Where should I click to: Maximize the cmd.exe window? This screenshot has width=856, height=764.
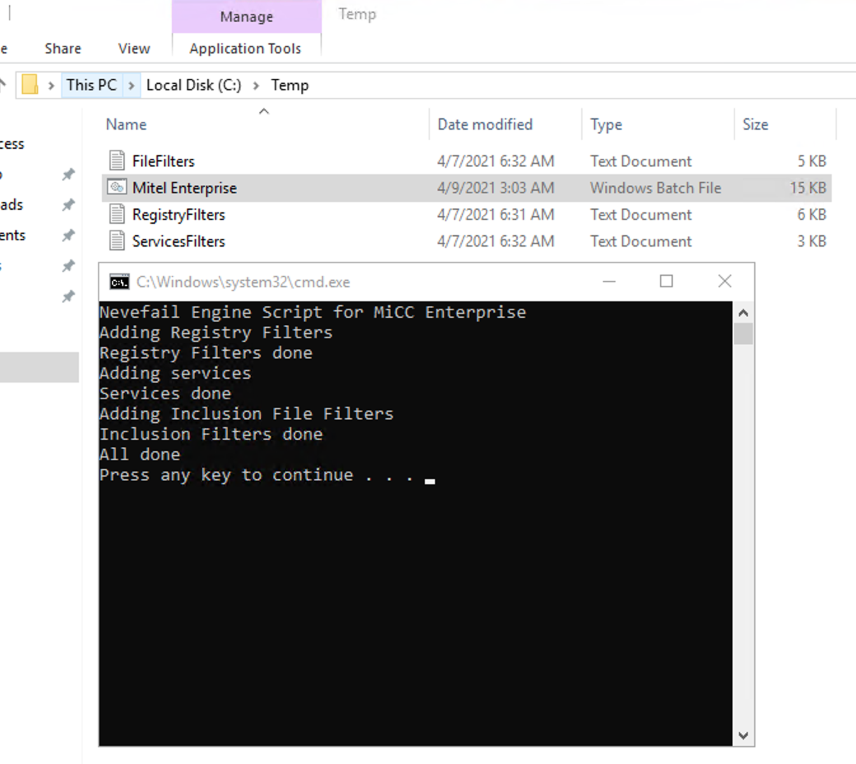click(x=666, y=281)
